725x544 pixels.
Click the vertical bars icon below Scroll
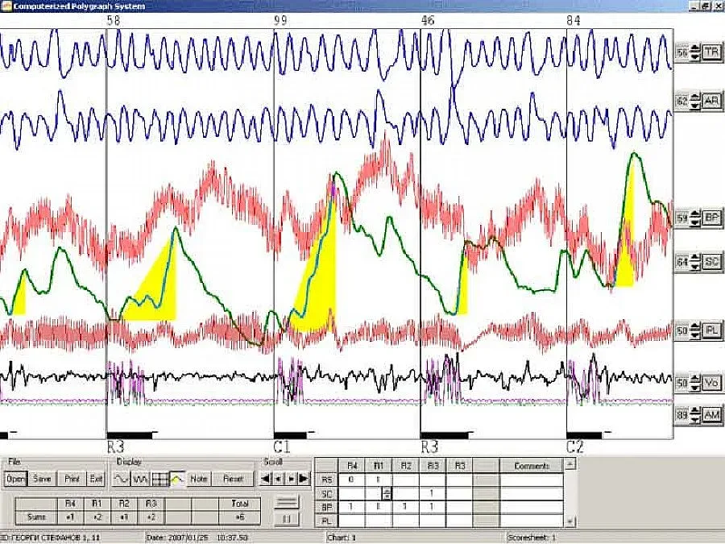(287, 519)
